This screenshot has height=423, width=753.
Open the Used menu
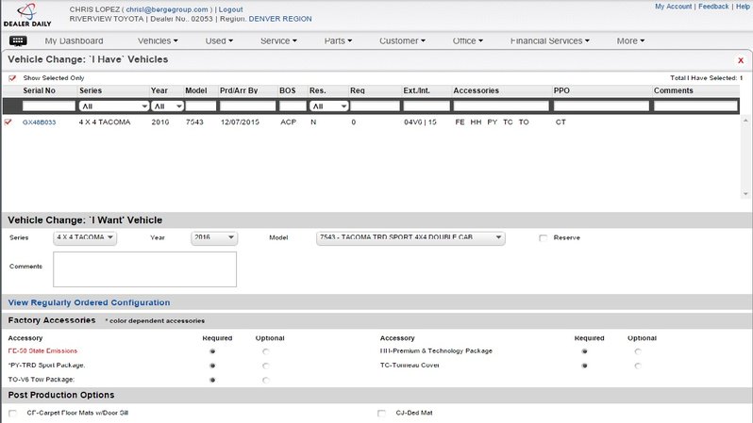pos(219,41)
